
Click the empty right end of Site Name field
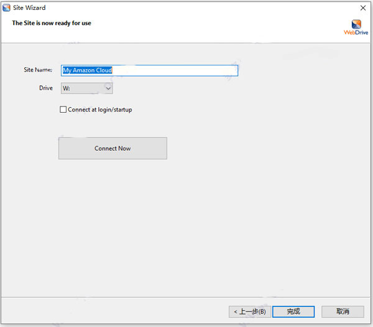211,70
